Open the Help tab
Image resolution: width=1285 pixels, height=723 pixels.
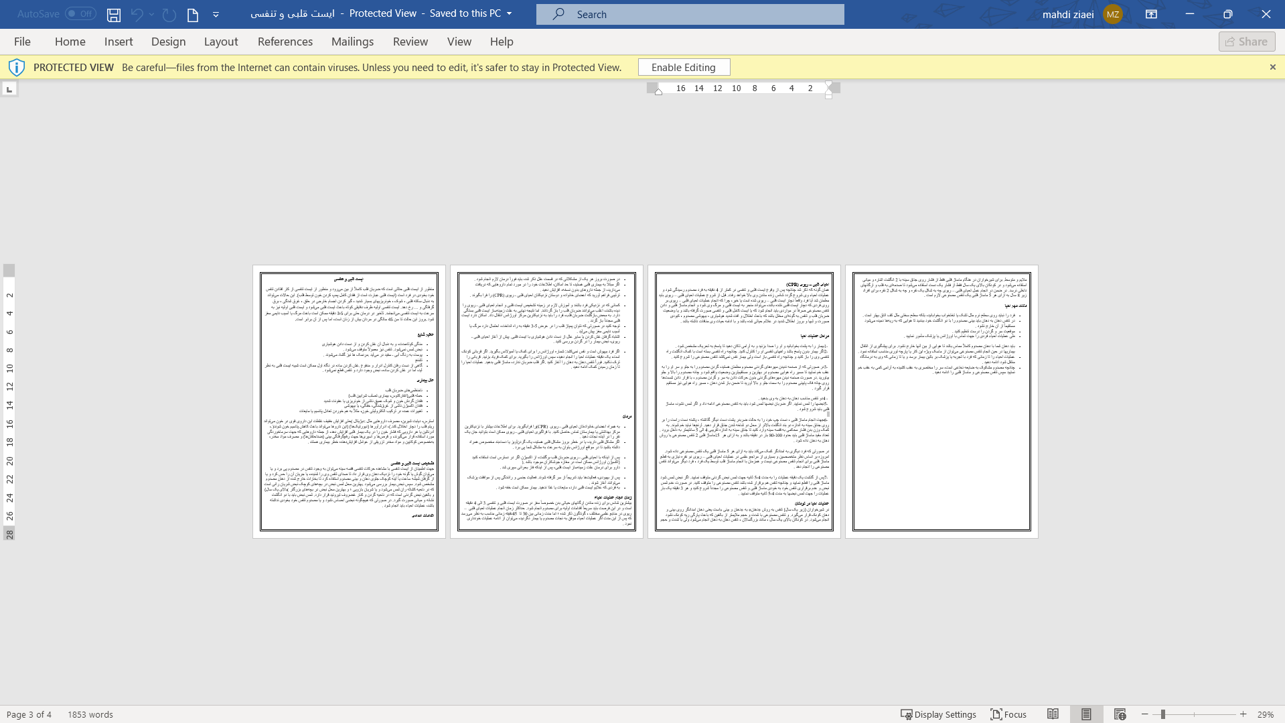point(502,42)
